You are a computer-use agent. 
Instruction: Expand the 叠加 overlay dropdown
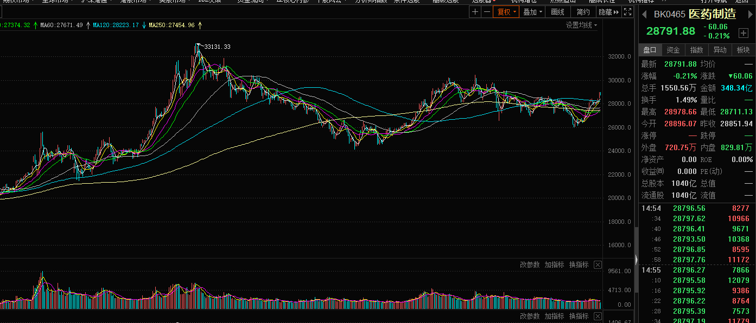[532, 12]
